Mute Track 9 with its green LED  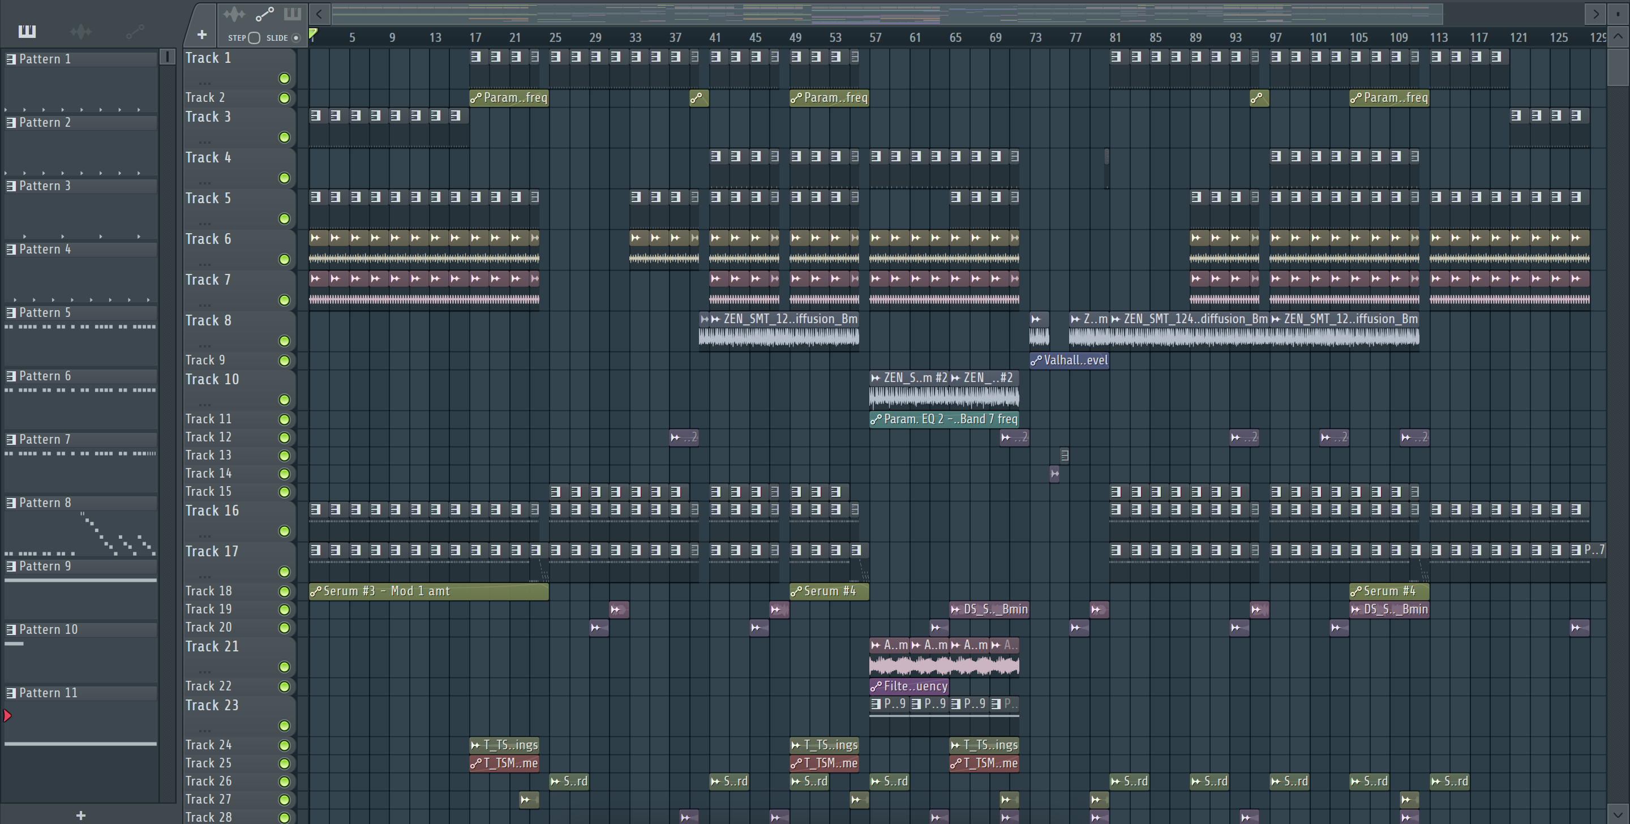pyautogui.click(x=284, y=360)
